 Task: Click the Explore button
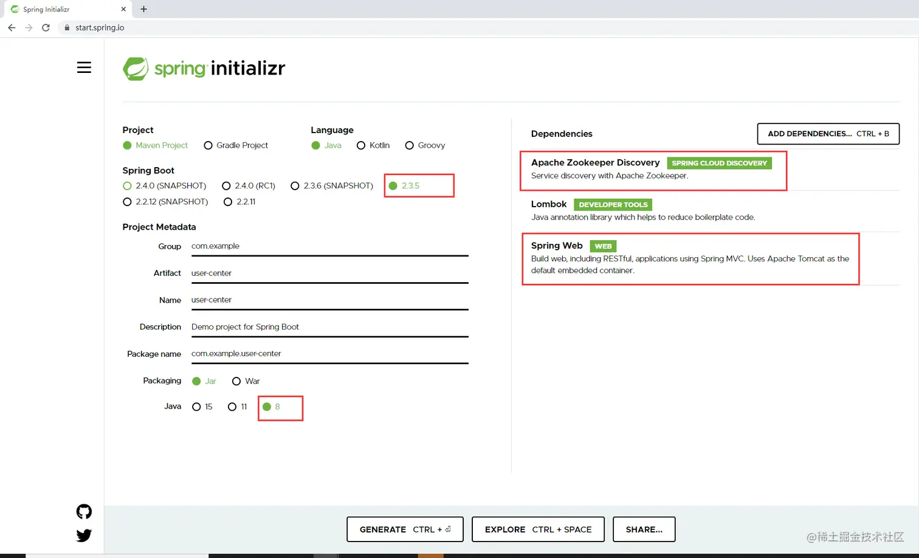(538, 529)
